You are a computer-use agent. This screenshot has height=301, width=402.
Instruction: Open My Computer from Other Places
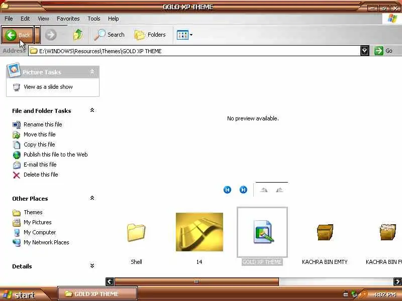click(x=40, y=232)
